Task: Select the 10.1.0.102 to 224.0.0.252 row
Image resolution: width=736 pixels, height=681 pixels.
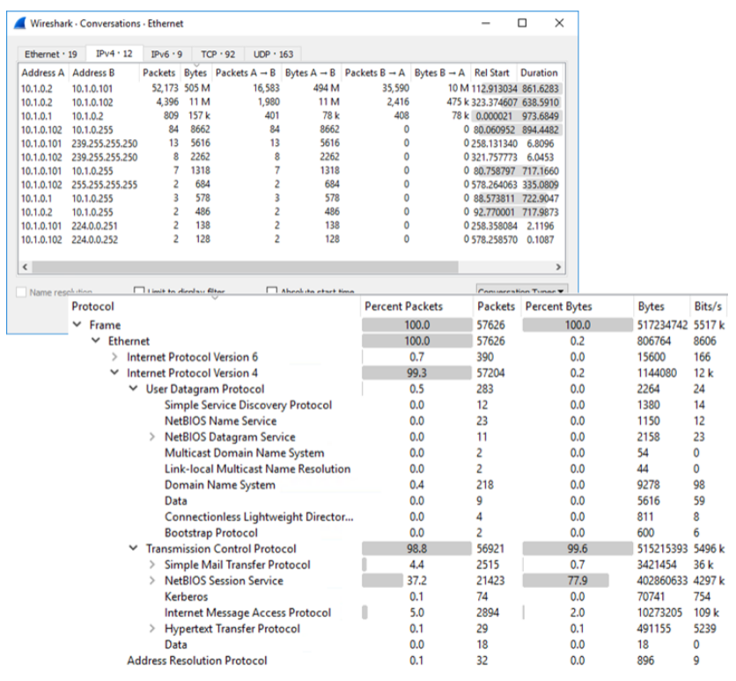Action: (291, 239)
